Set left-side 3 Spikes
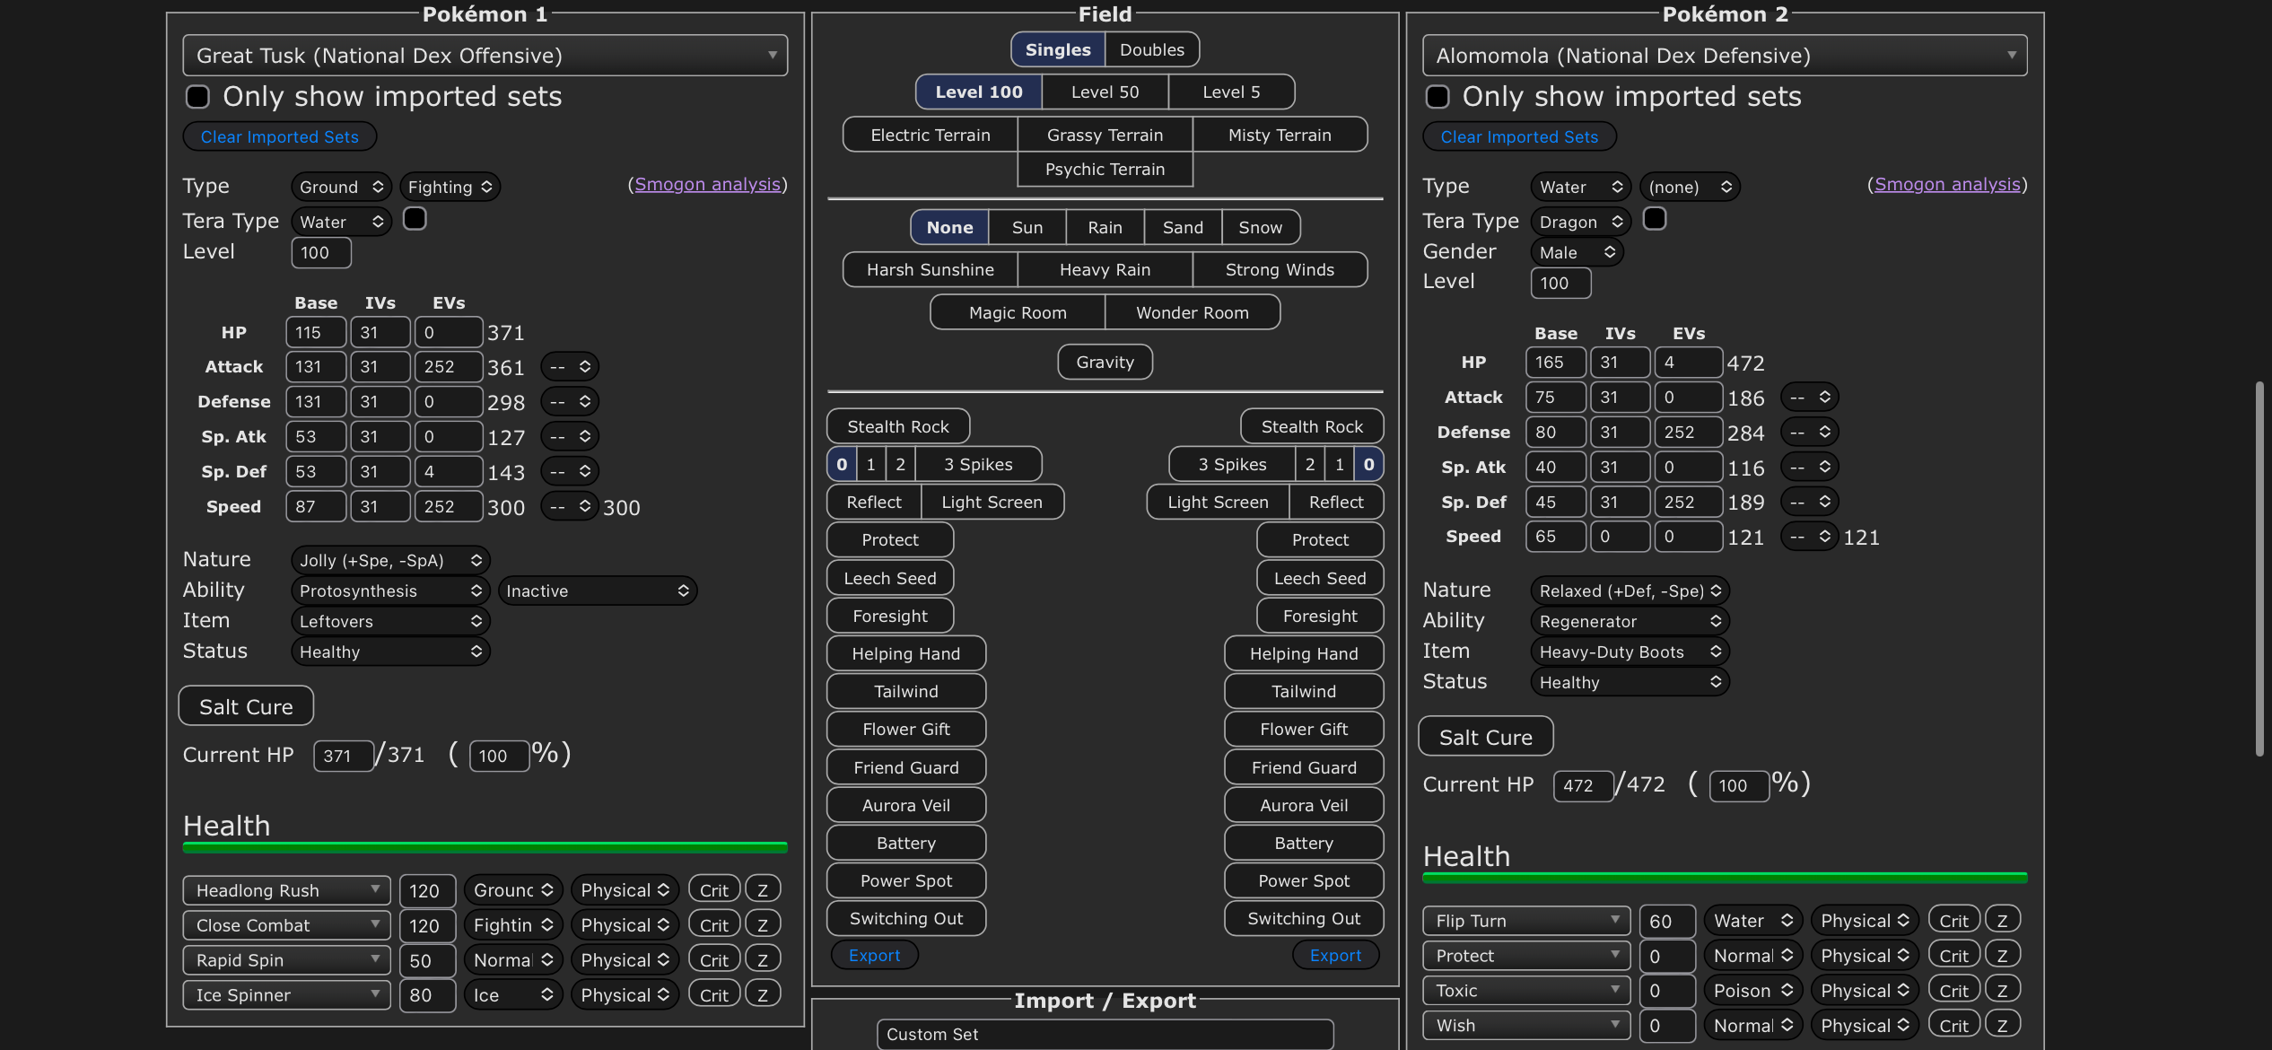 (x=978, y=464)
